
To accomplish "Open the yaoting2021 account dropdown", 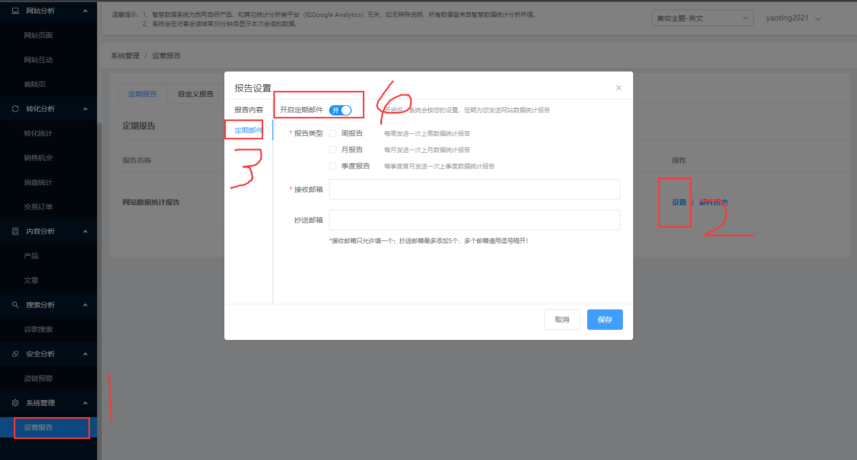I will point(793,17).
